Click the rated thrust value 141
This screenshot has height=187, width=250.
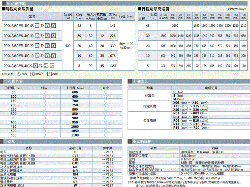point(113,25)
